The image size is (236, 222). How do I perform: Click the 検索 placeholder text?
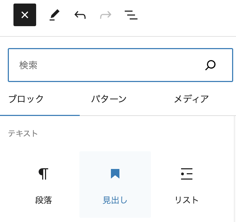[28, 65]
